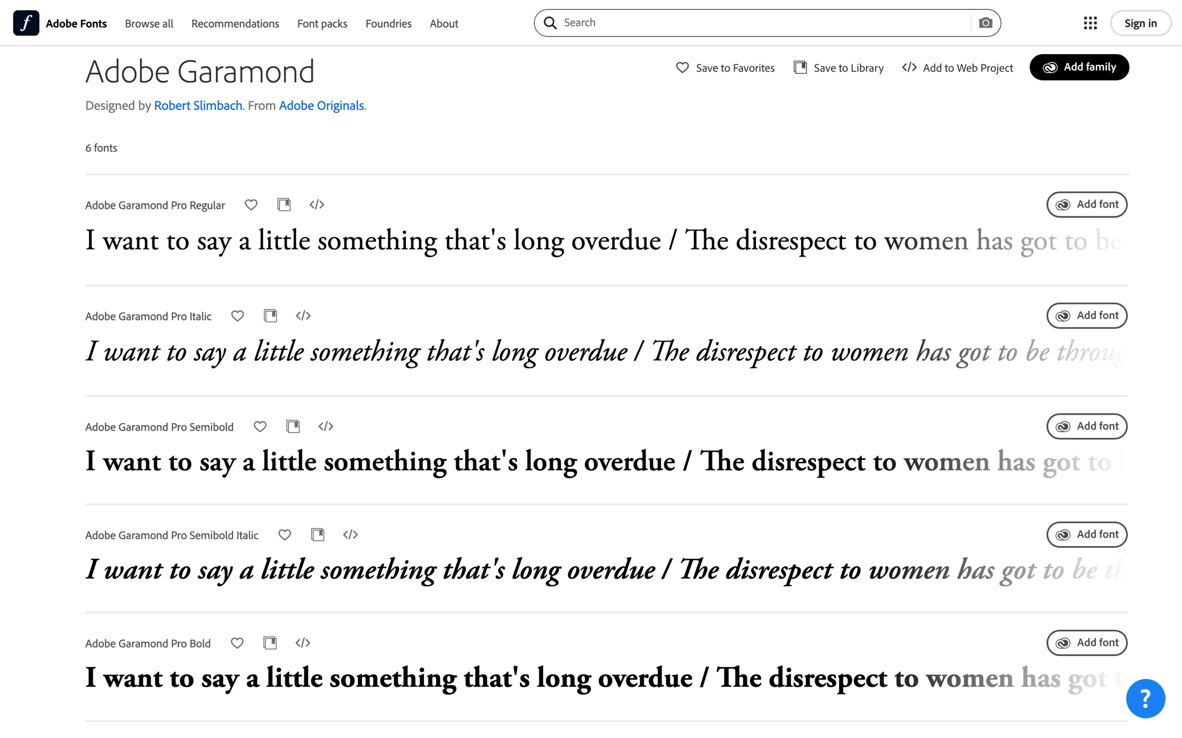Viewport: 1182px width, 738px height.
Task: Favorite Garamond Pro Semibold Italic heart icon
Action: click(x=285, y=535)
